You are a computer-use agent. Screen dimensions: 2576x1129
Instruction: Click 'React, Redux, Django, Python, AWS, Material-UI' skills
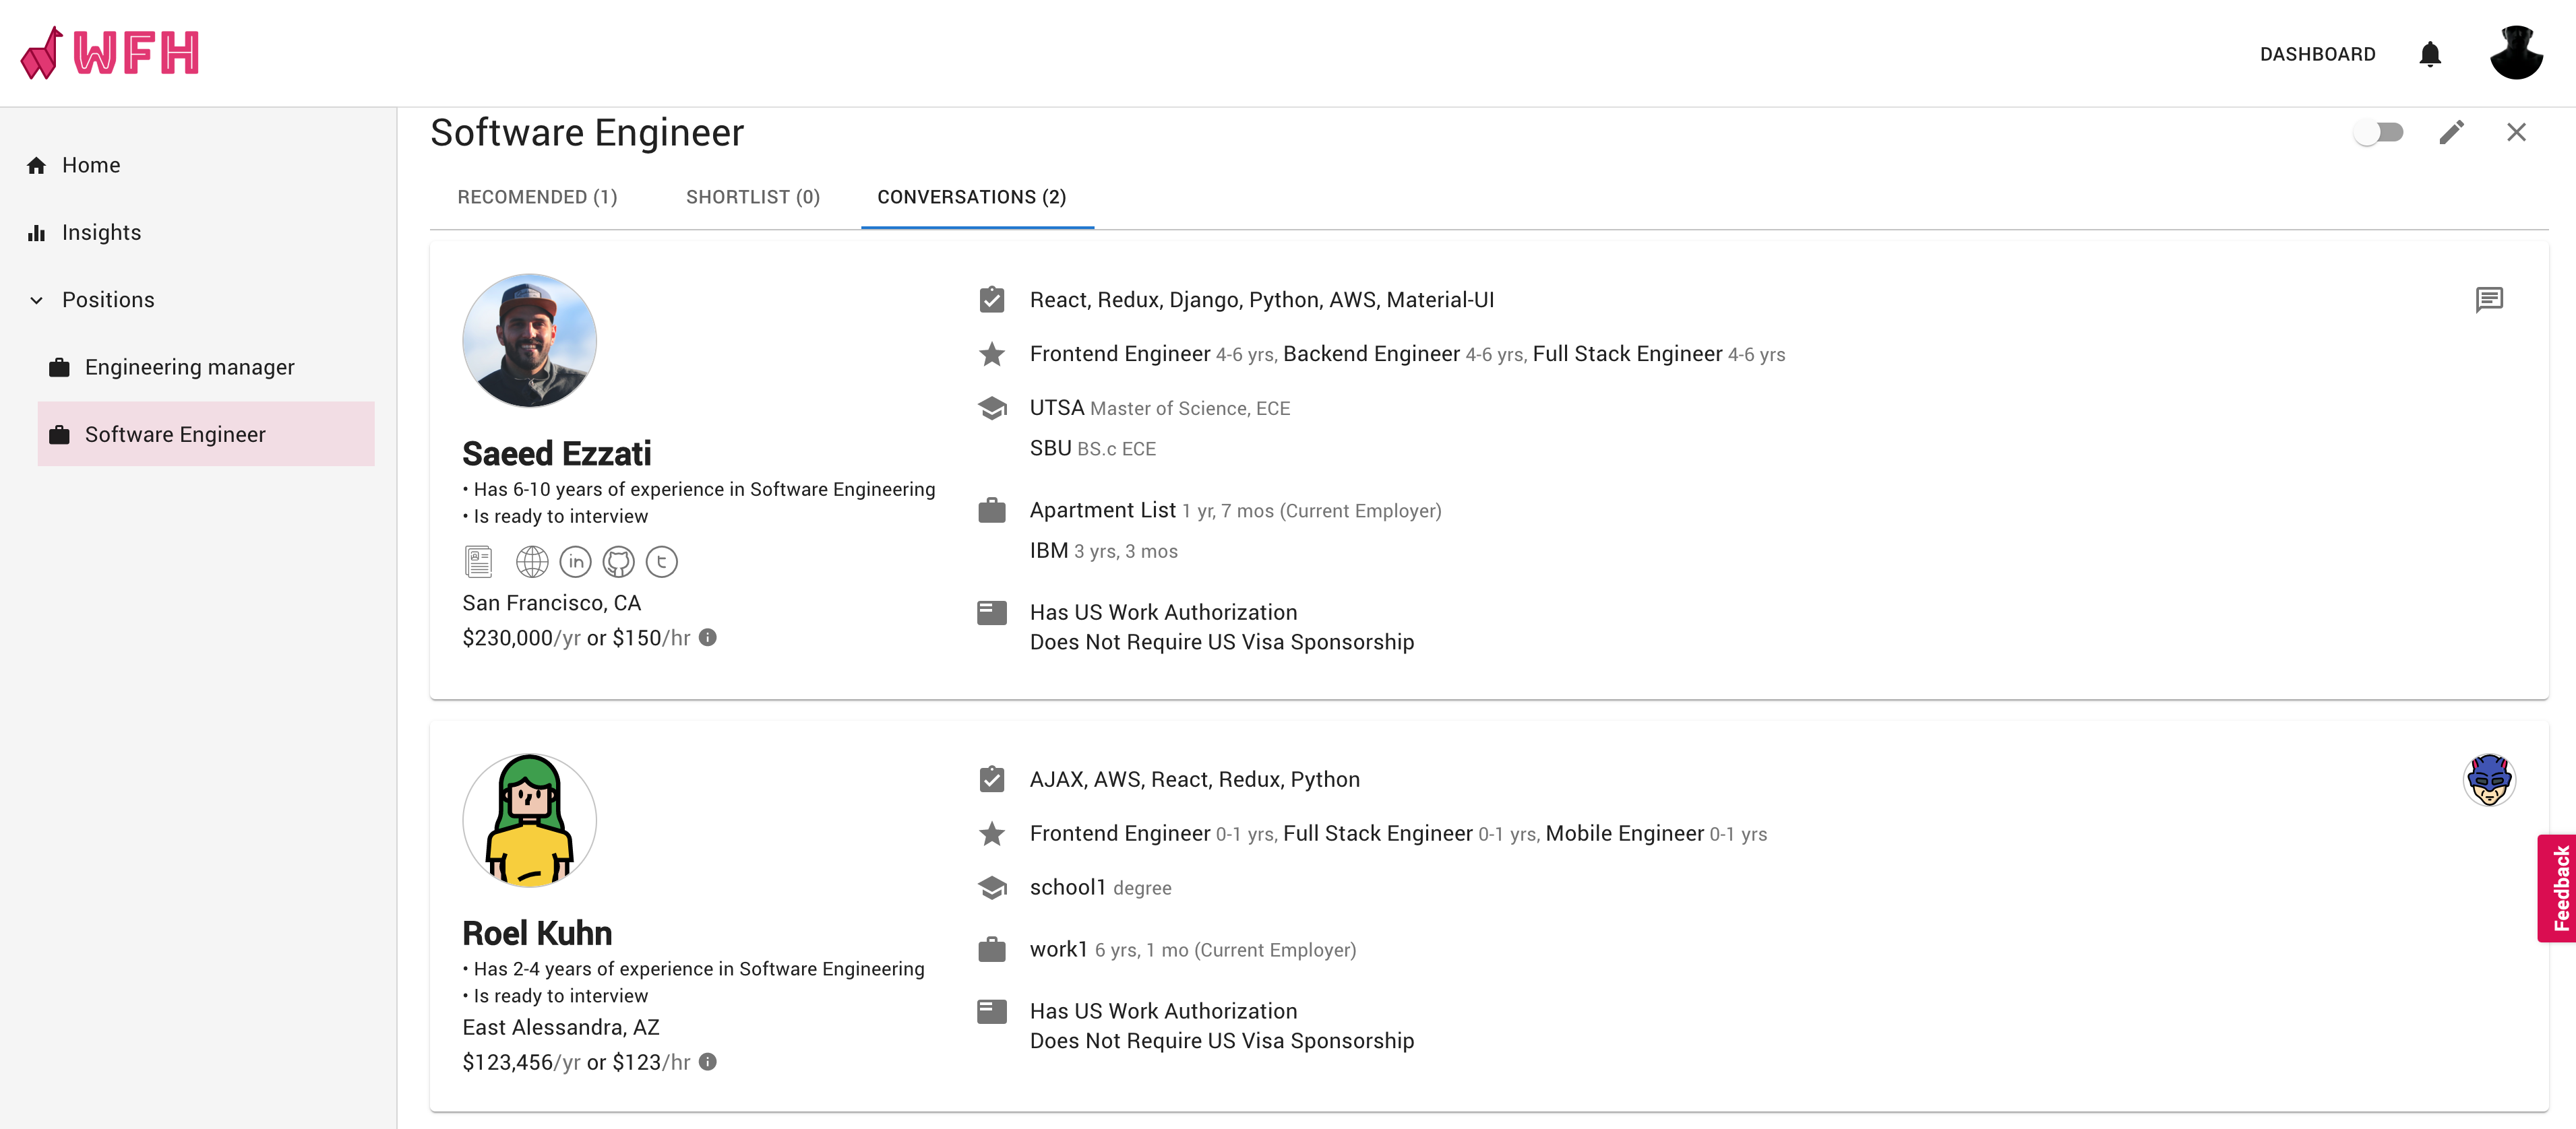[1261, 300]
